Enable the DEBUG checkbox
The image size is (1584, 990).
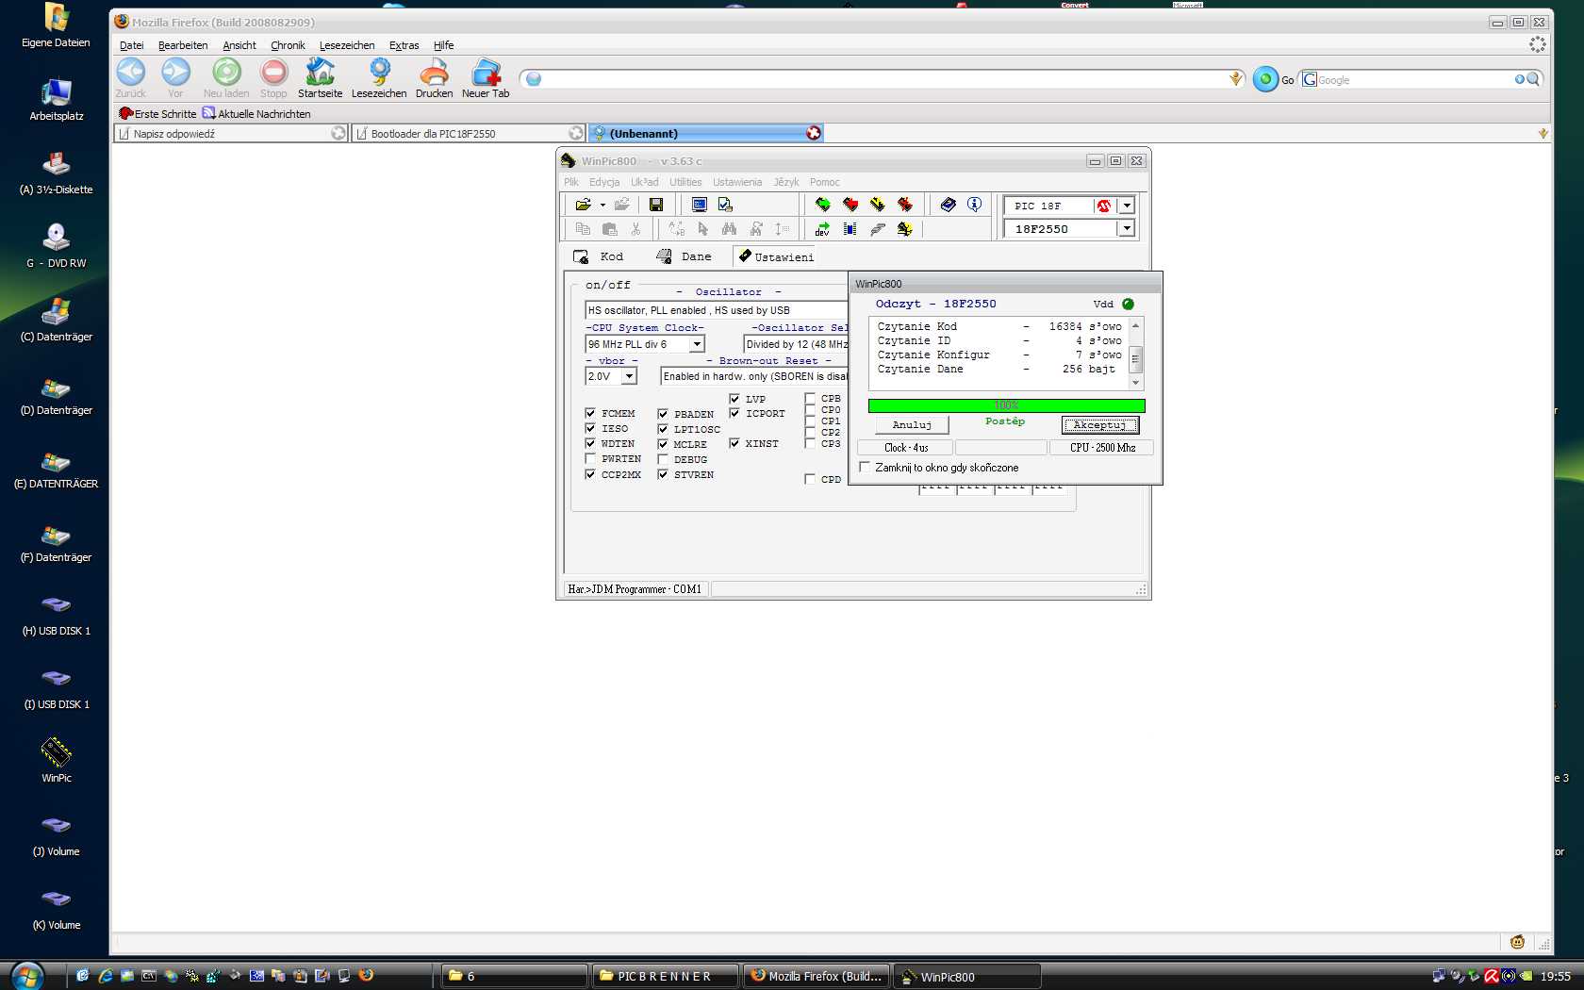pos(663,459)
